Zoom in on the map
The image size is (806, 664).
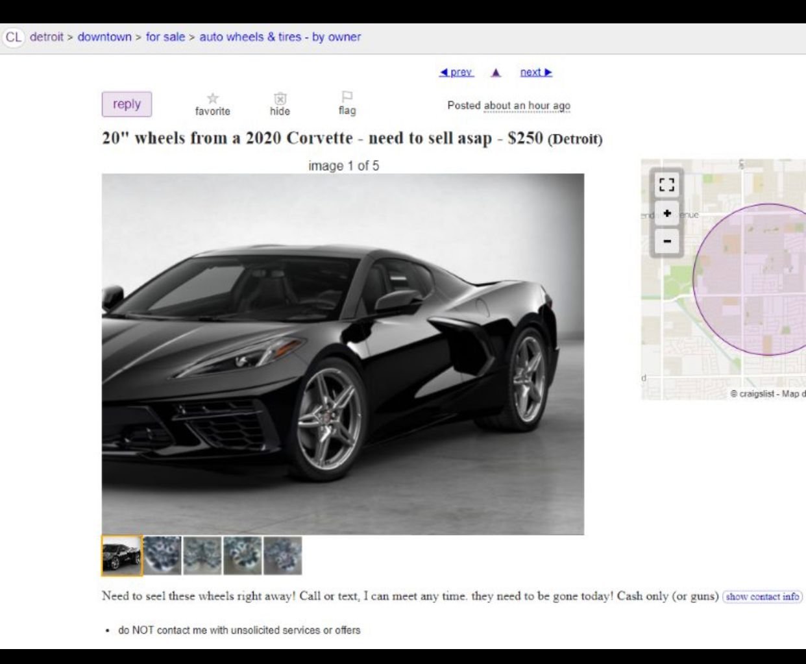(666, 214)
